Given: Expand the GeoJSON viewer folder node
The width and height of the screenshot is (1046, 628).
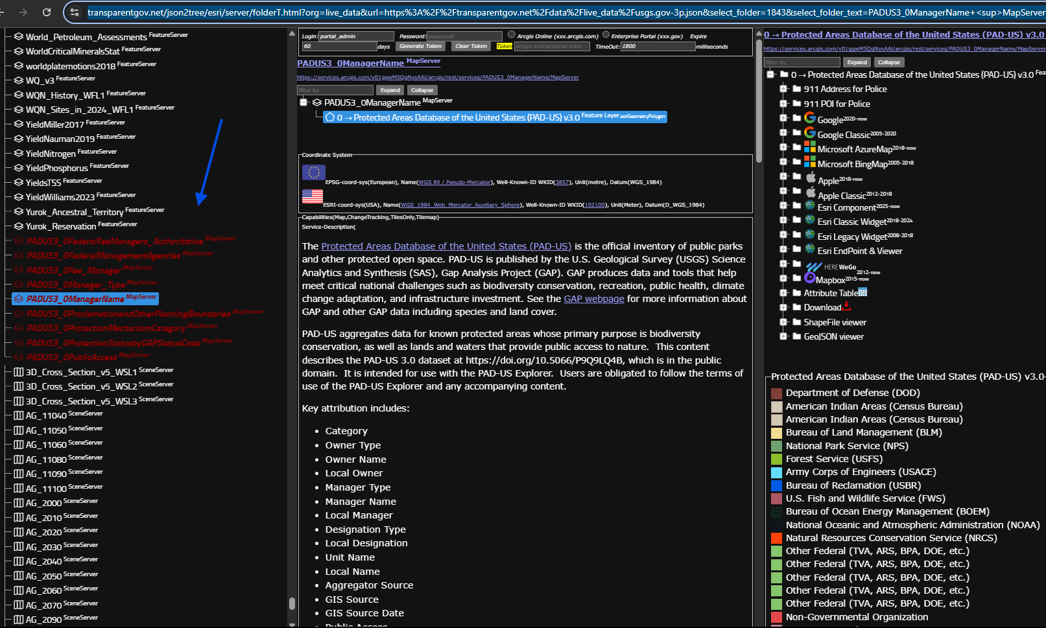Looking at the screenshot, I should tap(783, 336).
